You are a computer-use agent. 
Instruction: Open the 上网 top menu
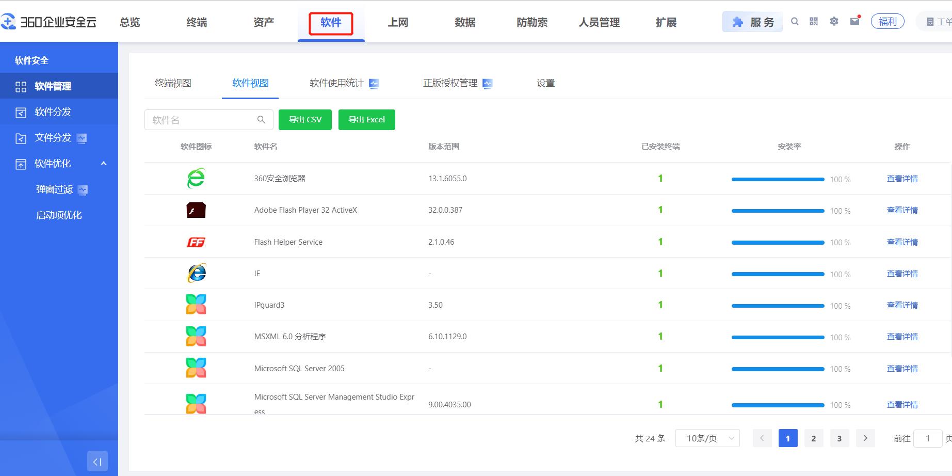398,22
